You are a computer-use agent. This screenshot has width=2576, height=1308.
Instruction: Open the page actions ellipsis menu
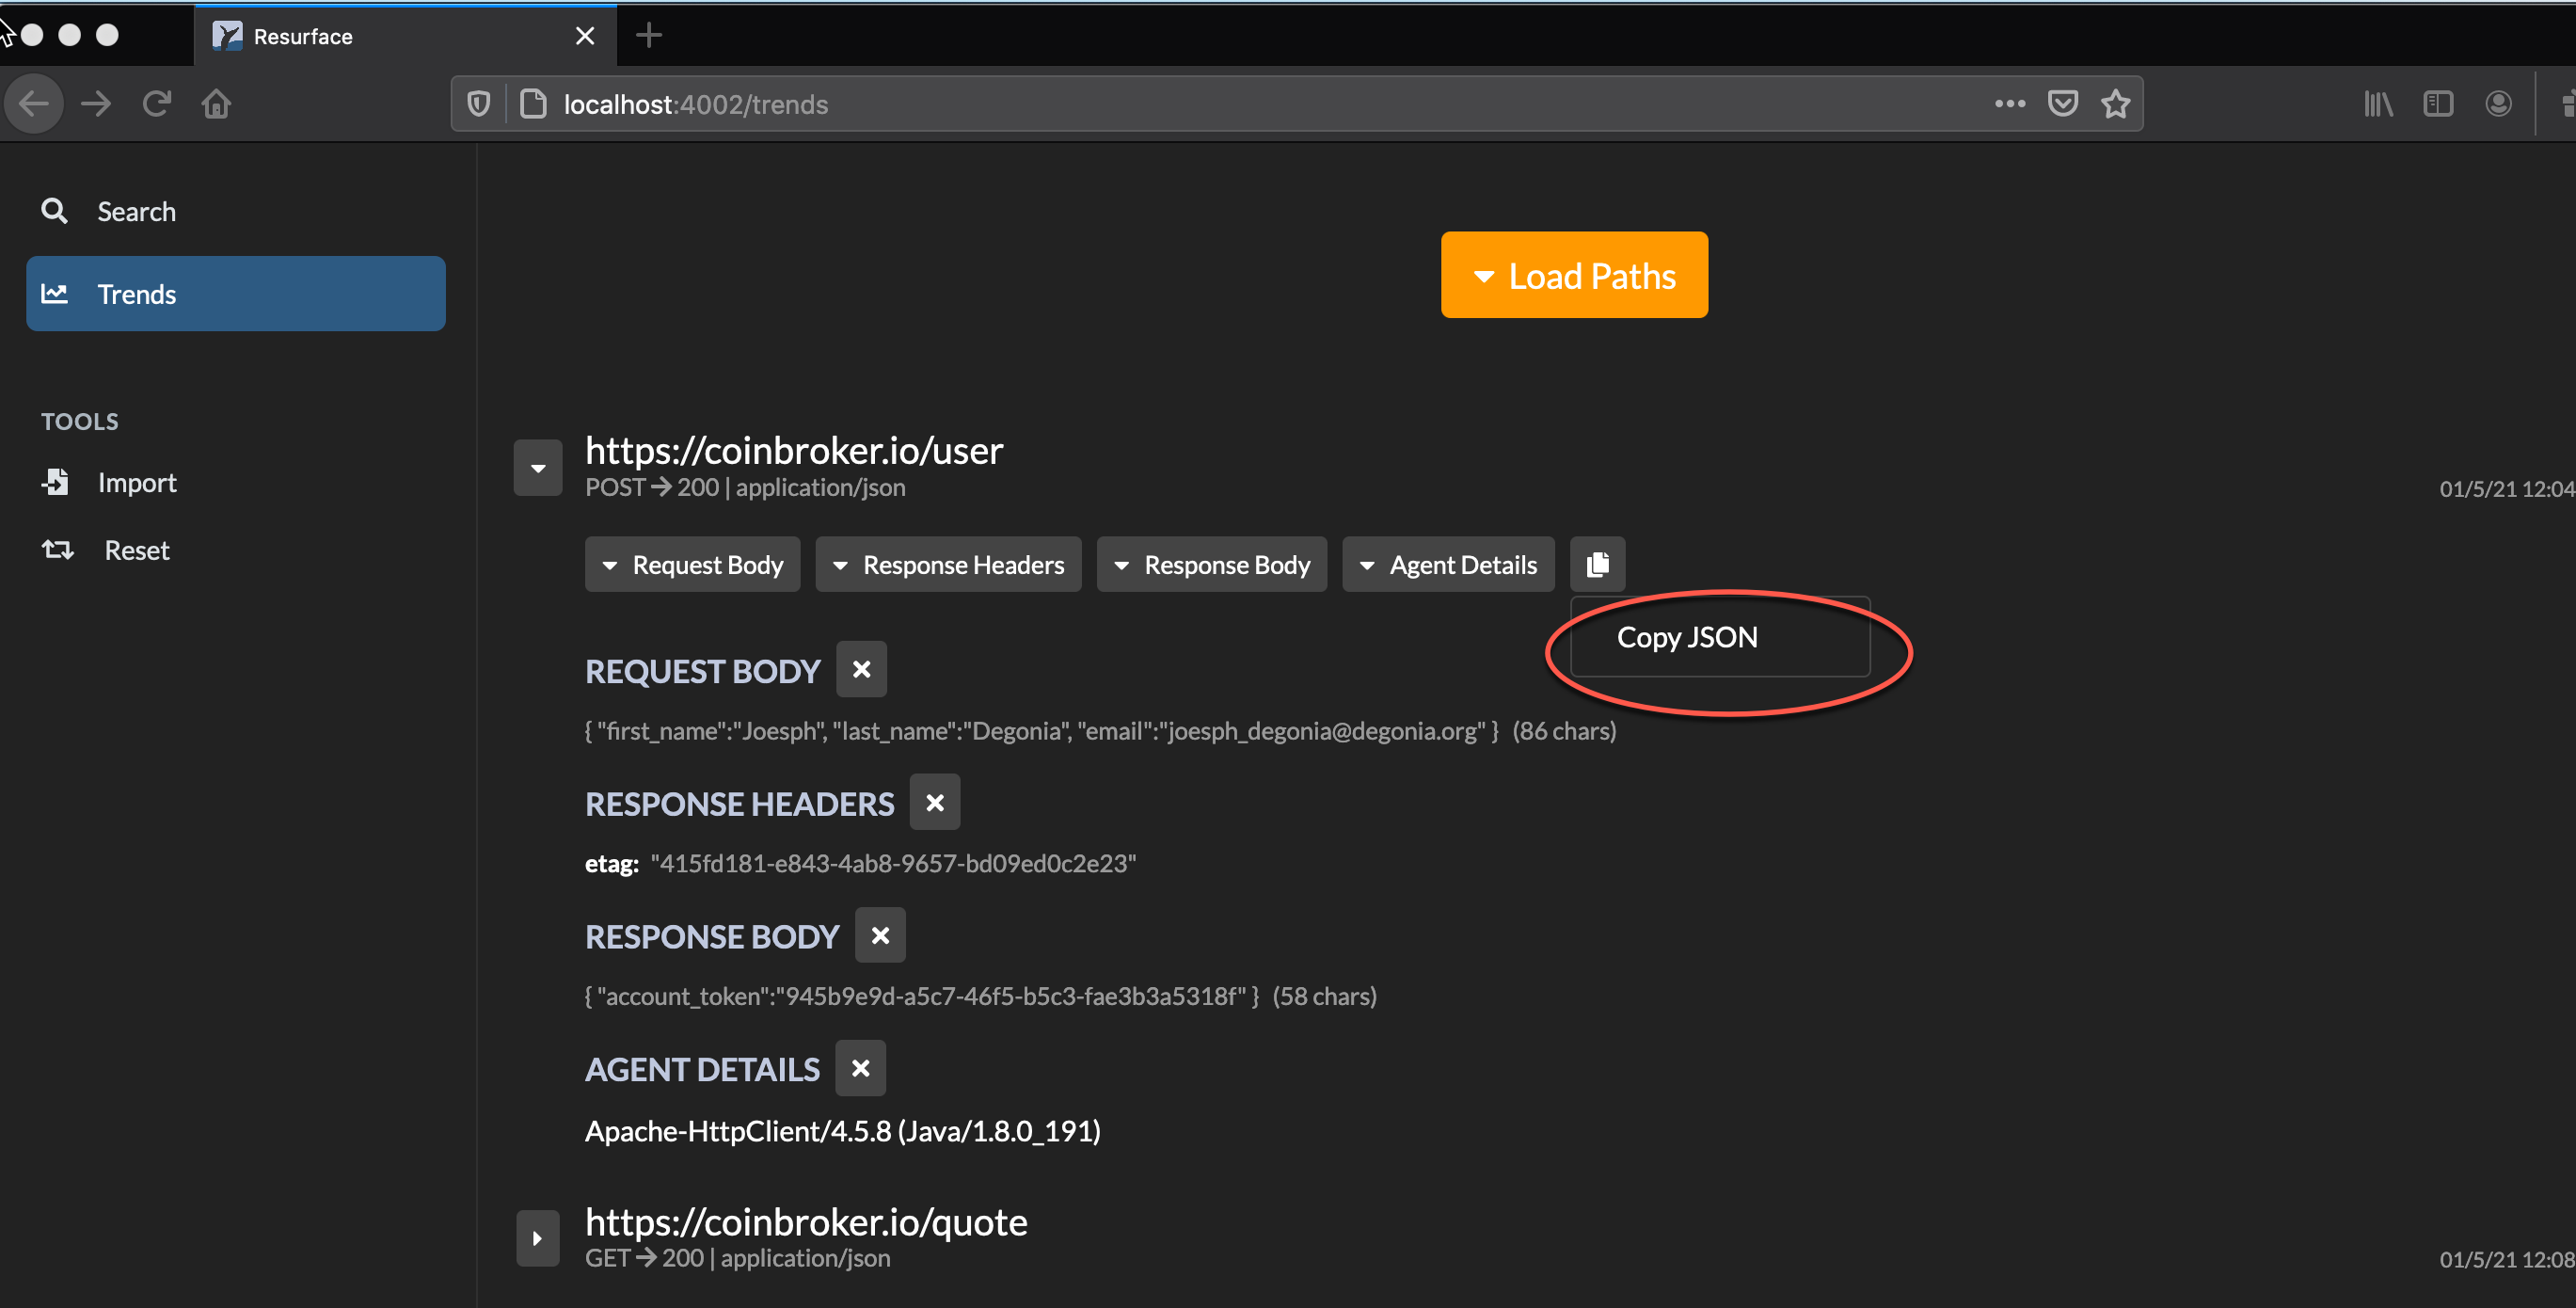(2009, 104)
